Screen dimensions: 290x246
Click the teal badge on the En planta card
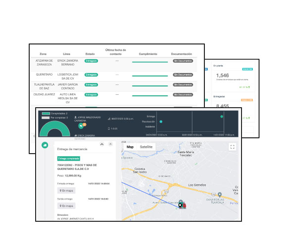(247, 69)
